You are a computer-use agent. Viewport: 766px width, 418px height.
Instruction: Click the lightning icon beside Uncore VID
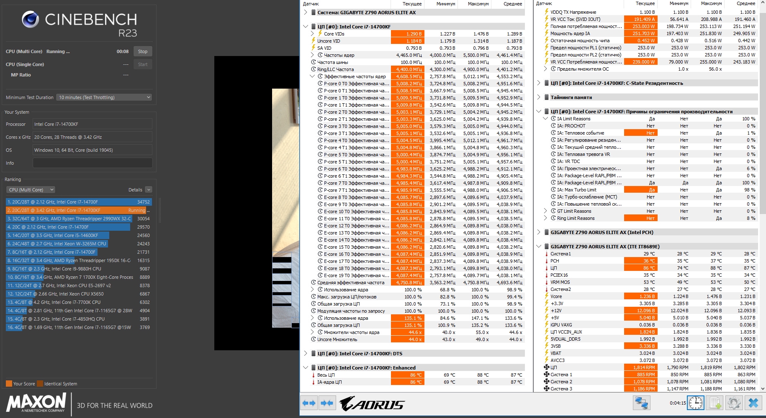pos(313,41)
